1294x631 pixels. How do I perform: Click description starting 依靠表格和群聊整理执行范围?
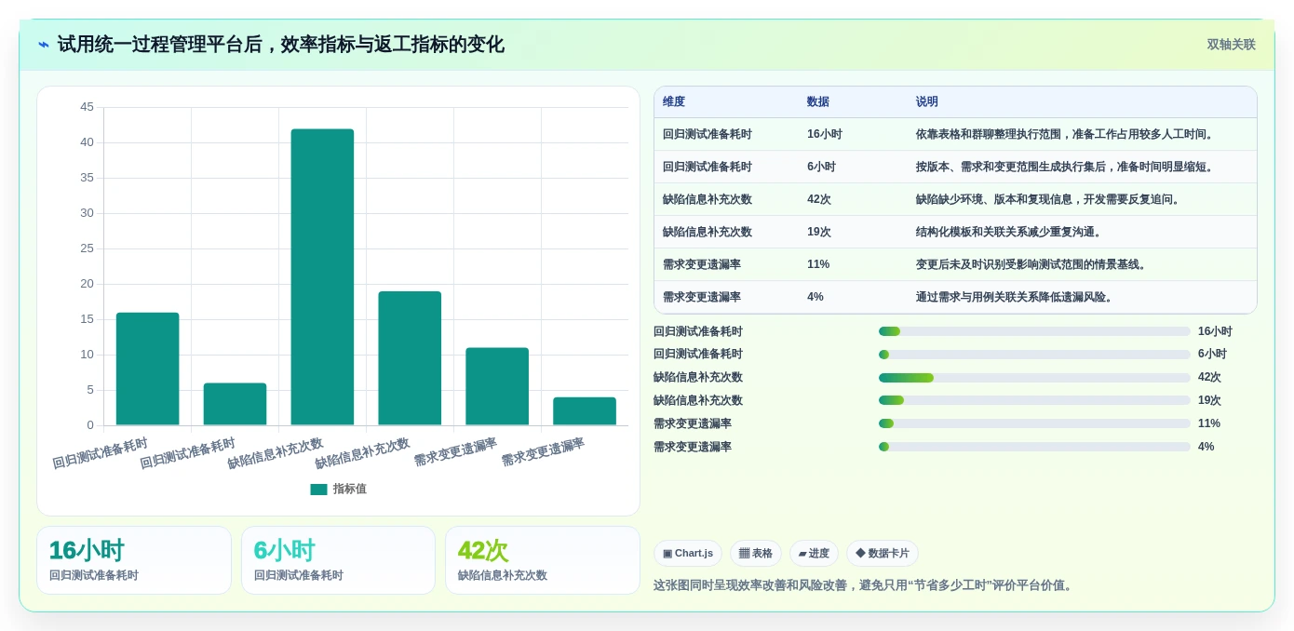1067,134
